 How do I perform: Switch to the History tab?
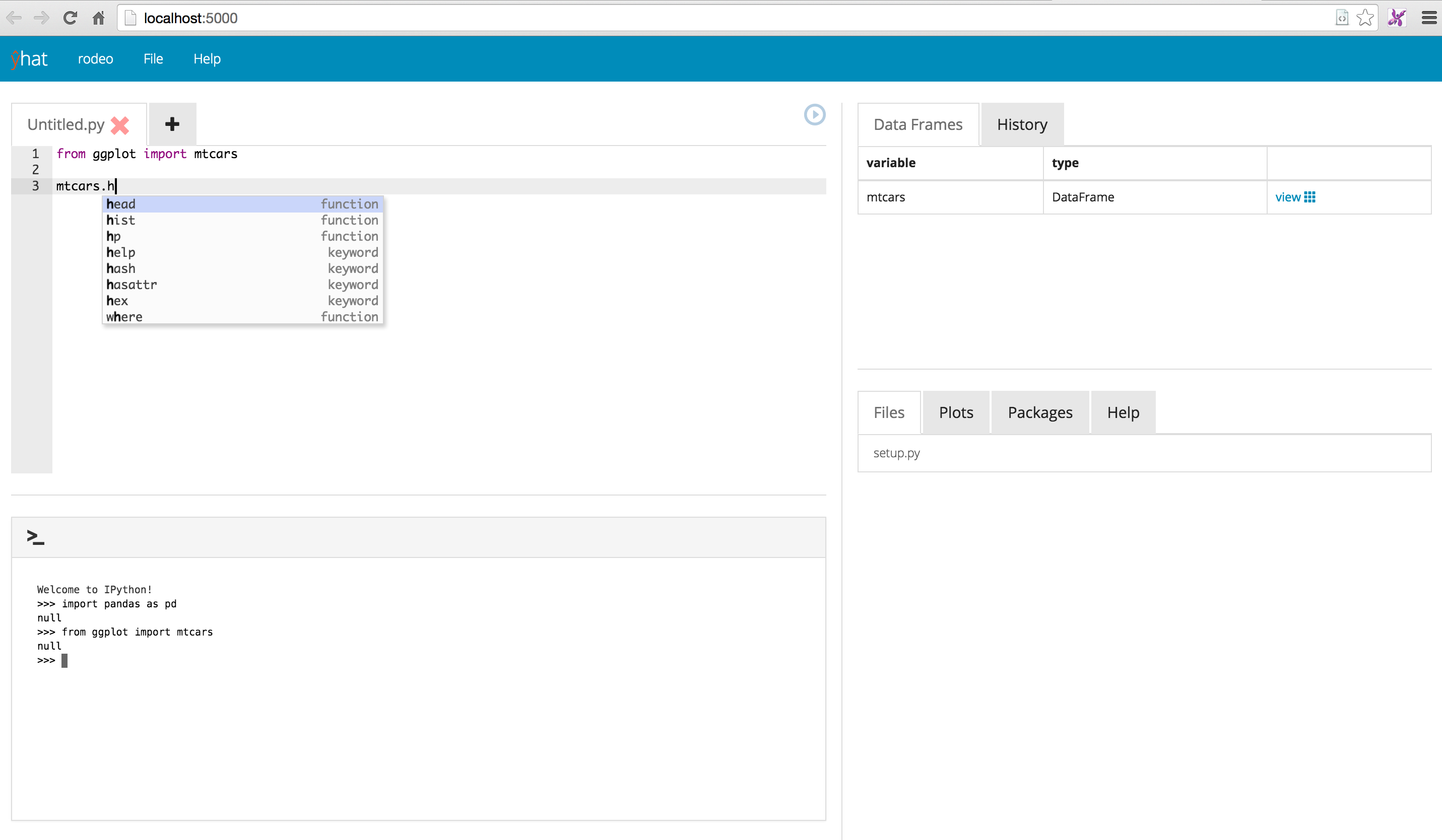(1022, 125)
